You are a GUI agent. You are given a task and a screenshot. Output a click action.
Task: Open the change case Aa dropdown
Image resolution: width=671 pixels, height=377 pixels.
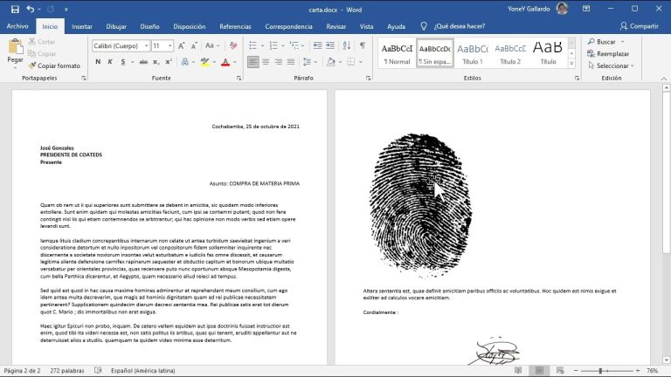212,45
